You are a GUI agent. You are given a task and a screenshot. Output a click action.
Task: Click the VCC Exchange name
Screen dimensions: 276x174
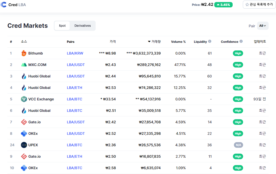[41, 99]
